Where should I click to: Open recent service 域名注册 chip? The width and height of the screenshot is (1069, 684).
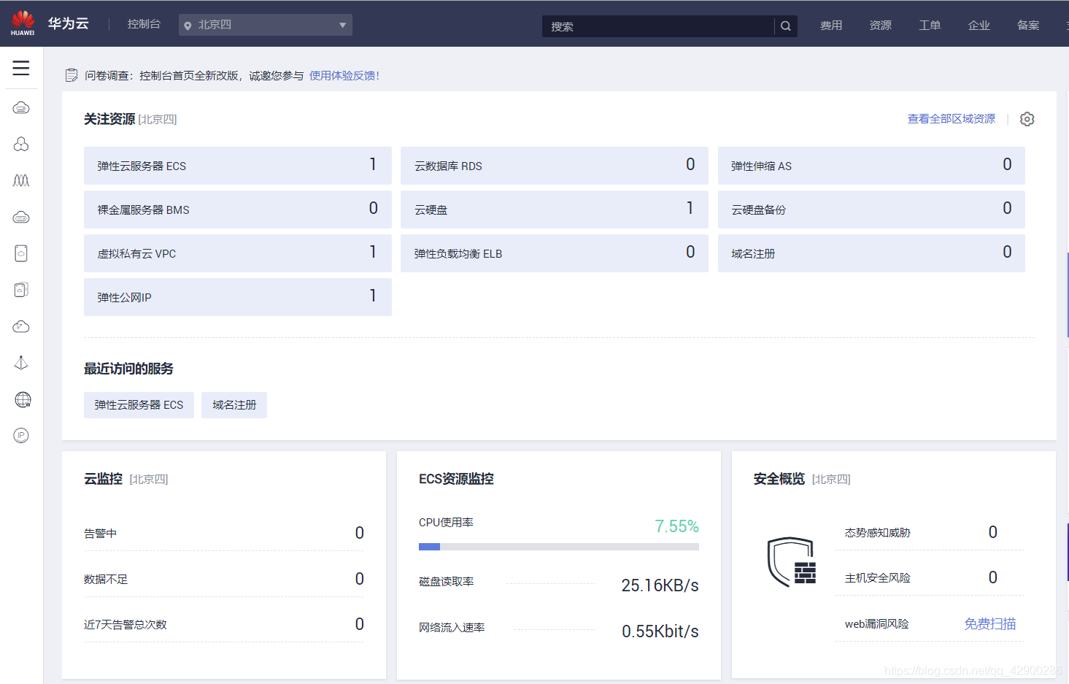coord(234,405)
